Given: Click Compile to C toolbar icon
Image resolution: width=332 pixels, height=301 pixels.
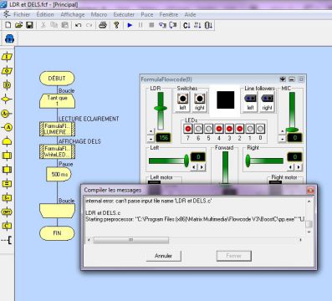Looking at the screenshot, I should [186, 25].
